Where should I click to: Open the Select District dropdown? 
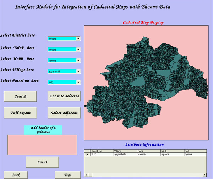point(78,38)
